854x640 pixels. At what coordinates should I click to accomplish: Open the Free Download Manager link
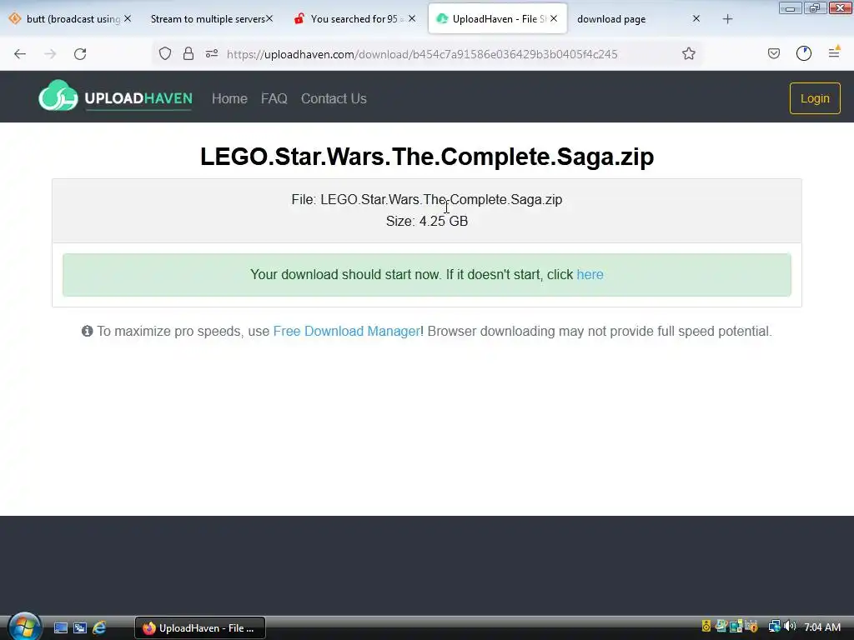[346, 331]
